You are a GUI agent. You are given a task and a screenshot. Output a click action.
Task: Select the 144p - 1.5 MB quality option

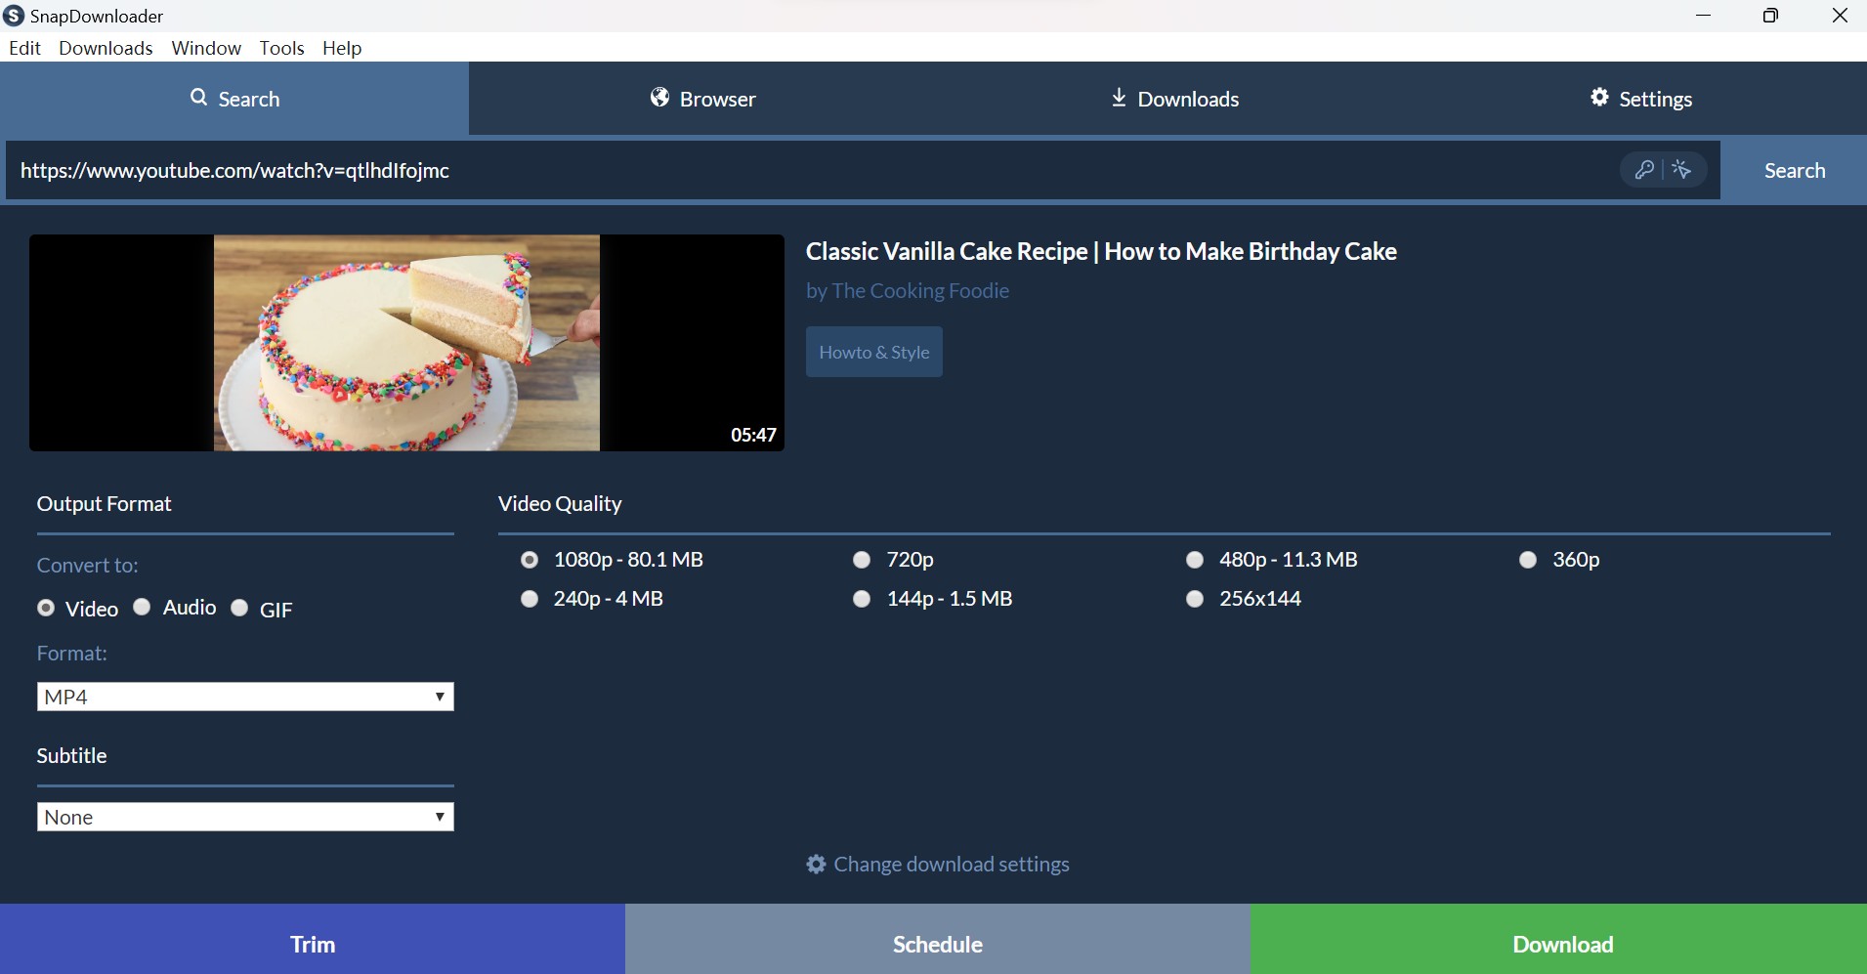point(863,599)
